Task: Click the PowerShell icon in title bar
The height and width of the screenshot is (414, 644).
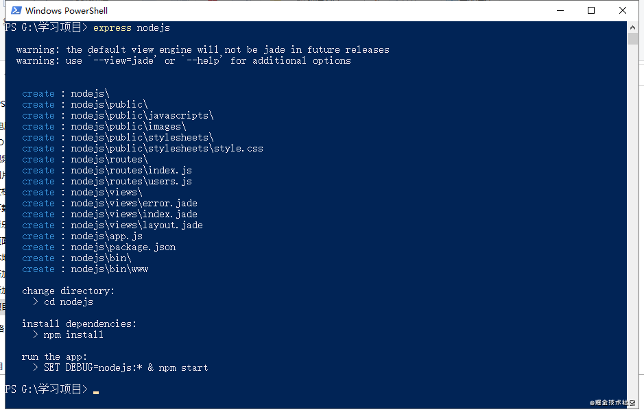Action: pyautogui.click(x=16, y=10)
